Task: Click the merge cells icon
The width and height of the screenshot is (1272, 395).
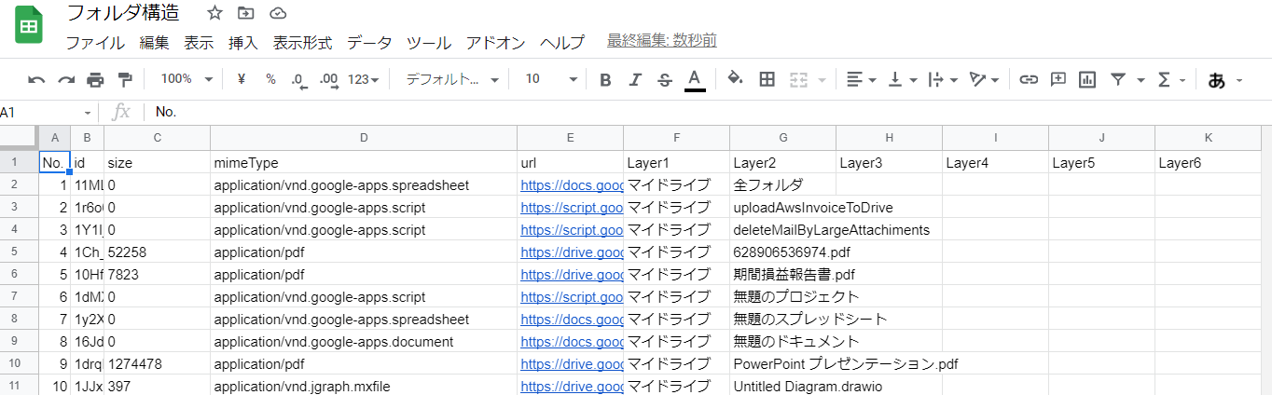Action: [x=798, y=79]
